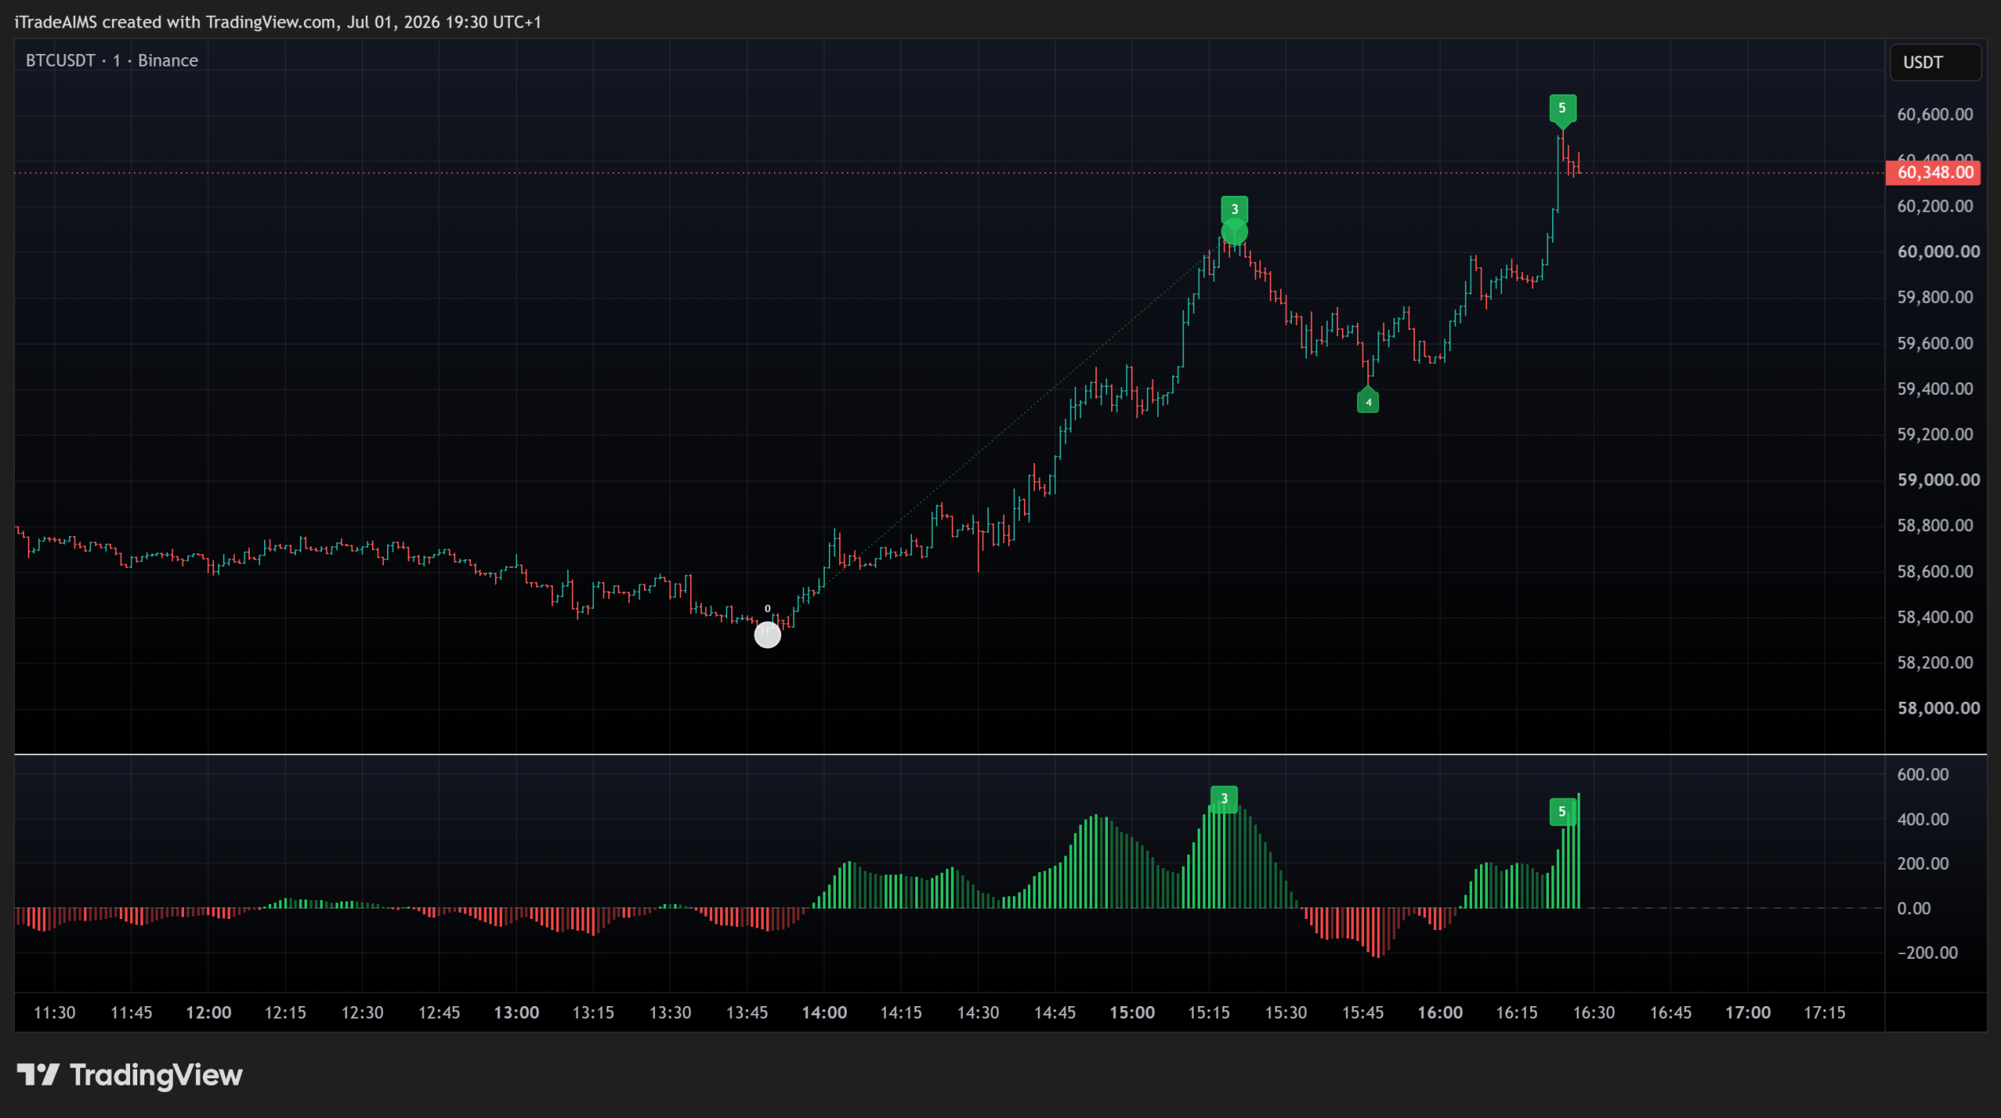Click the 15:15 time axis label
The height and width of the screenshot is (1118, 2001).
(1209, 1013)
